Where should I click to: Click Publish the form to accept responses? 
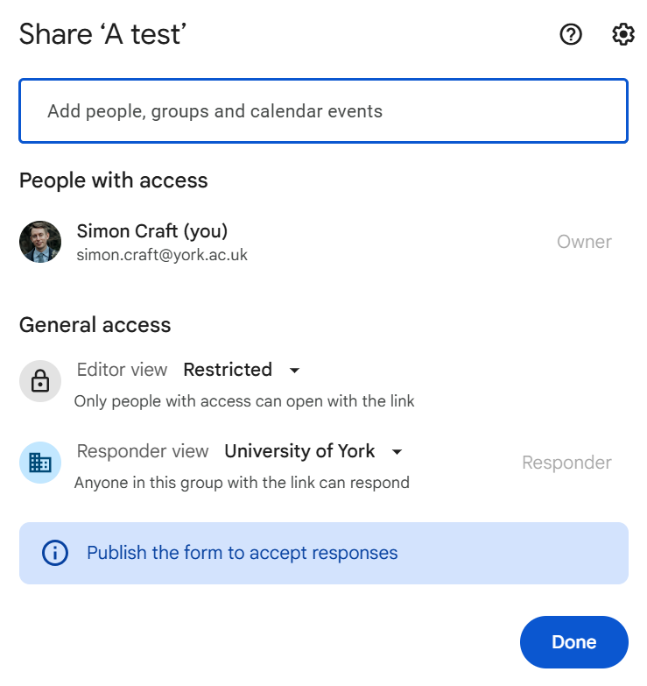tap(243, 553)
